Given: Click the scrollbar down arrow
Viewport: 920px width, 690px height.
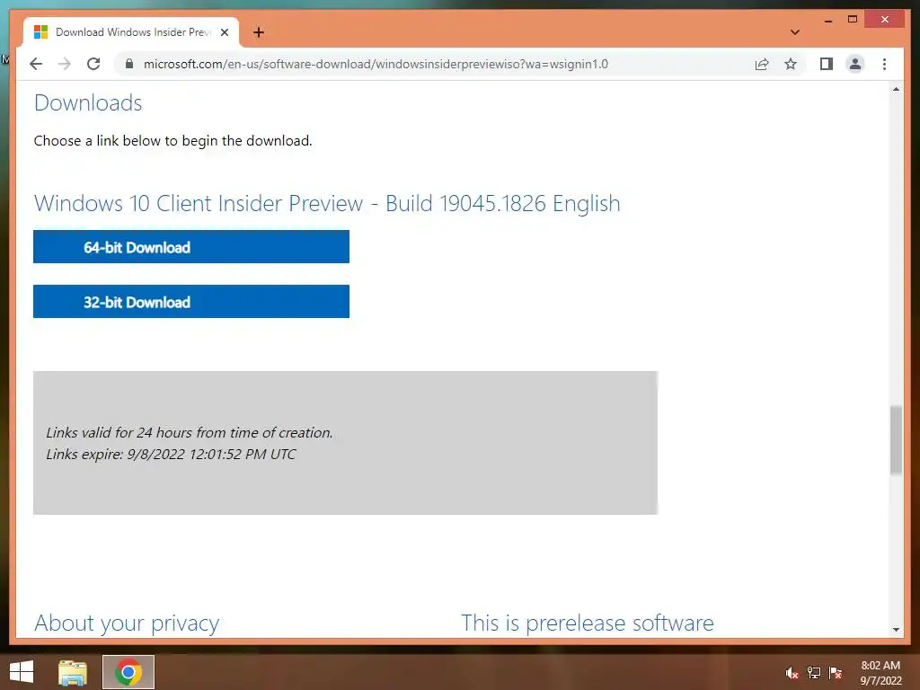Looking at the screenshot, I should point(896,629).
